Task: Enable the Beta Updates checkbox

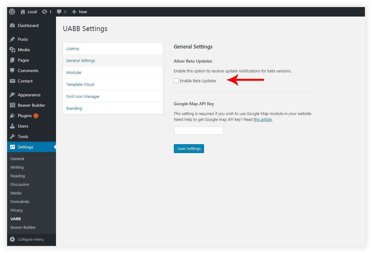Action: pos(176,81)
